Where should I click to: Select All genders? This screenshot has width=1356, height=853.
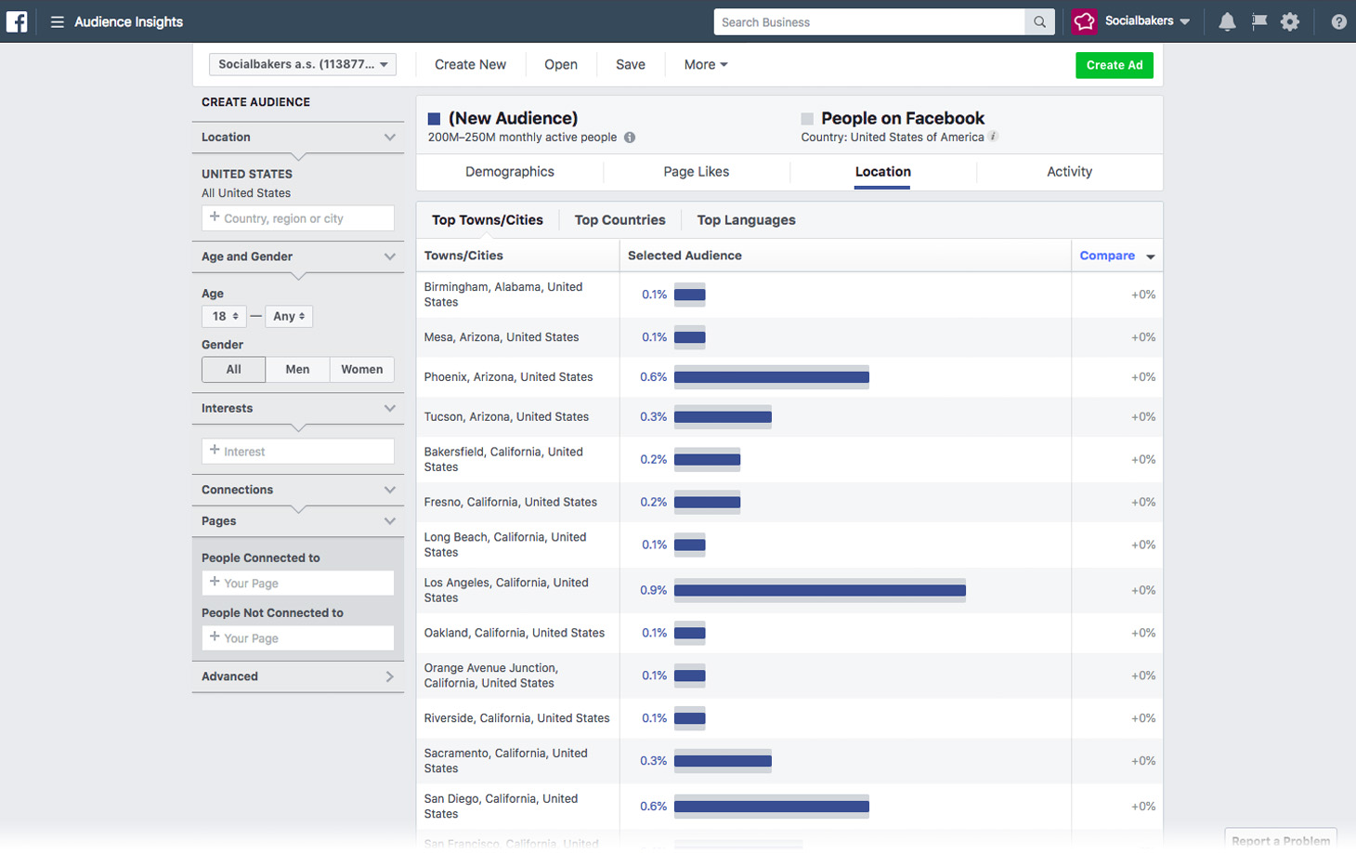[x=233, y=369]
